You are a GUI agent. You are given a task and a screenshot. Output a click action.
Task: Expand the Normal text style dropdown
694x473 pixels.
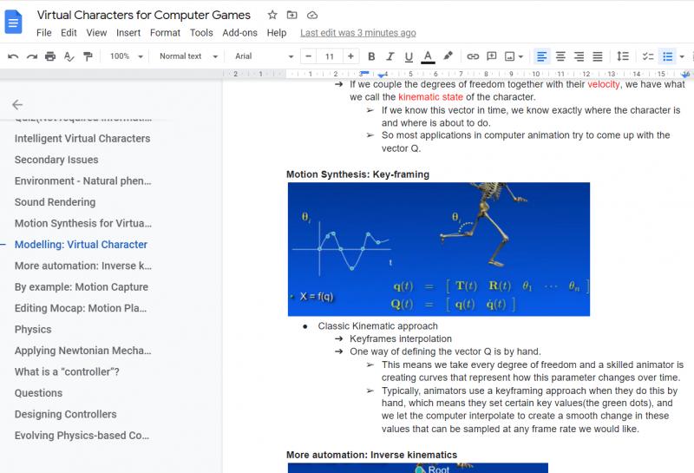188,56
